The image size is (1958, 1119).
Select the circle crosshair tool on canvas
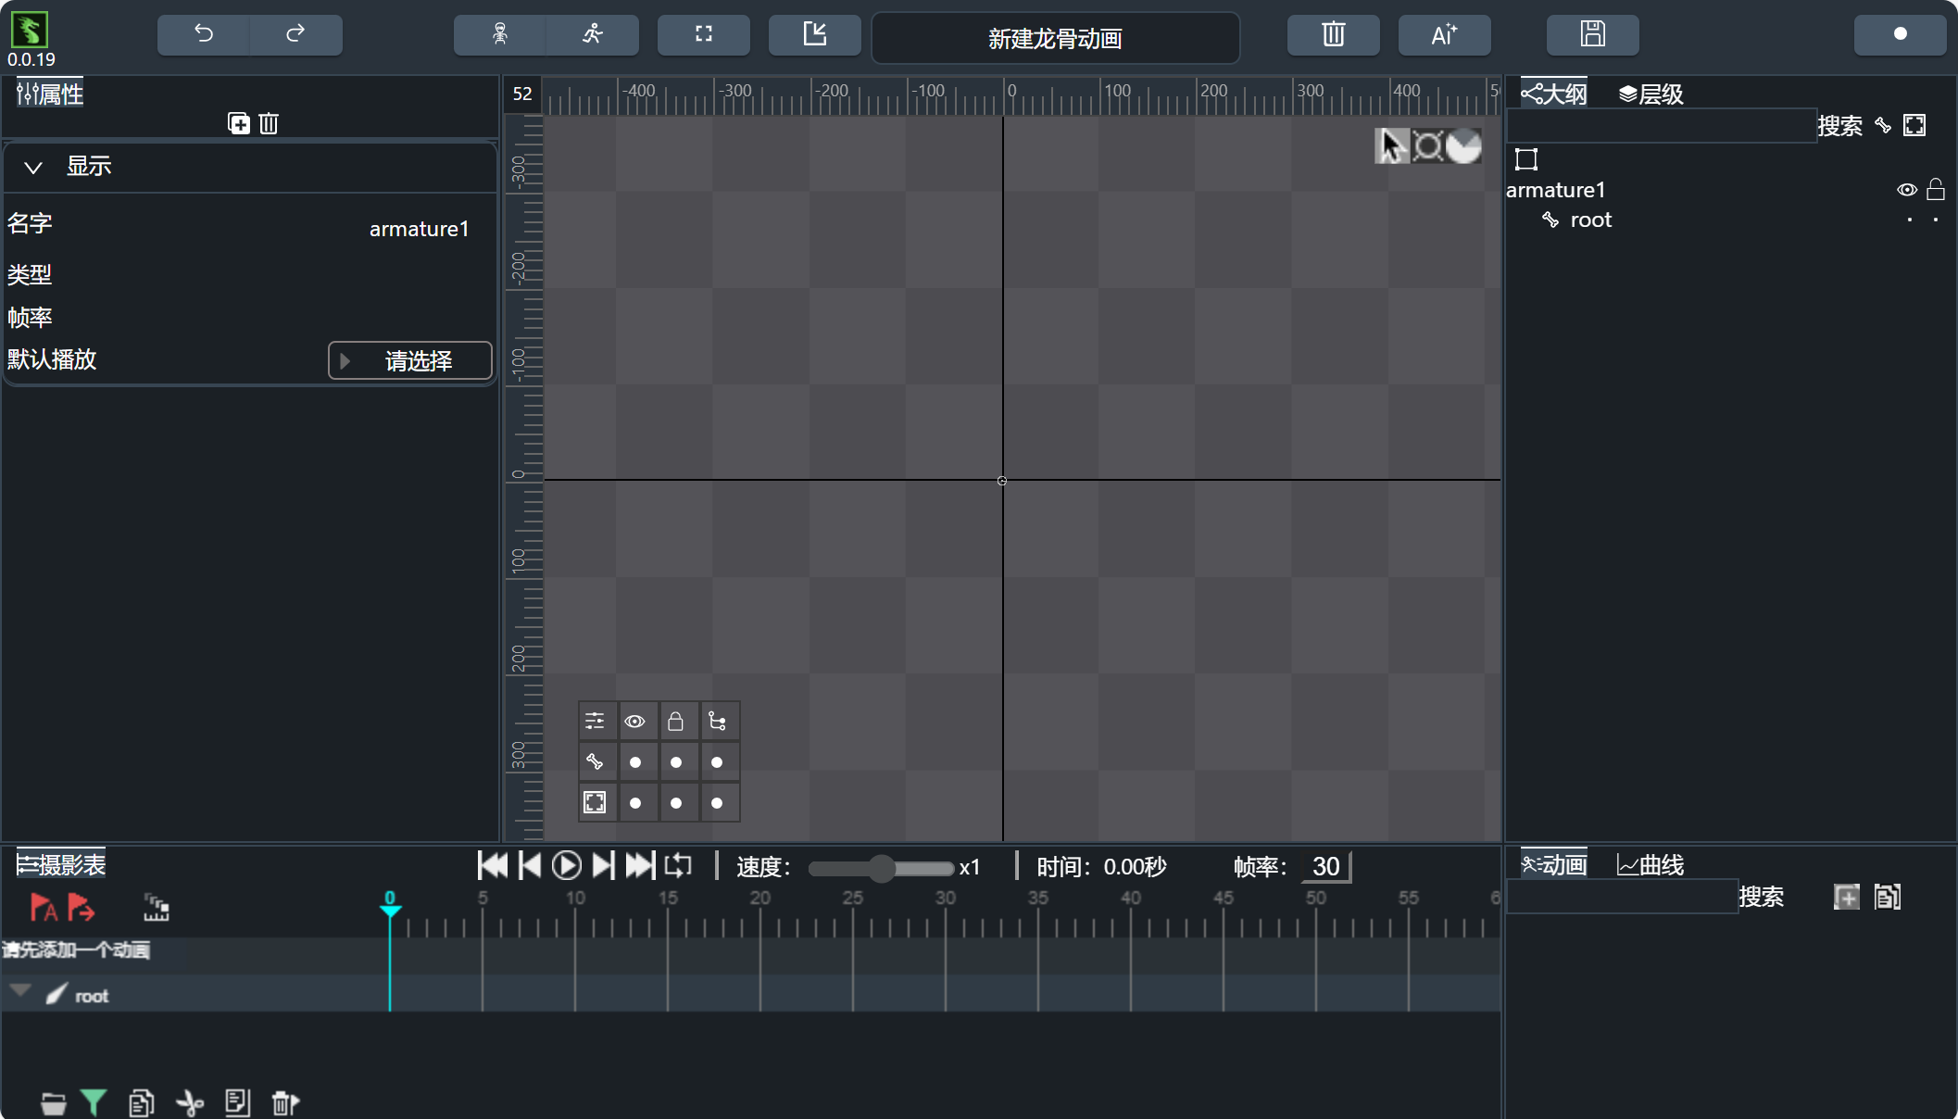pos(1428,146)
